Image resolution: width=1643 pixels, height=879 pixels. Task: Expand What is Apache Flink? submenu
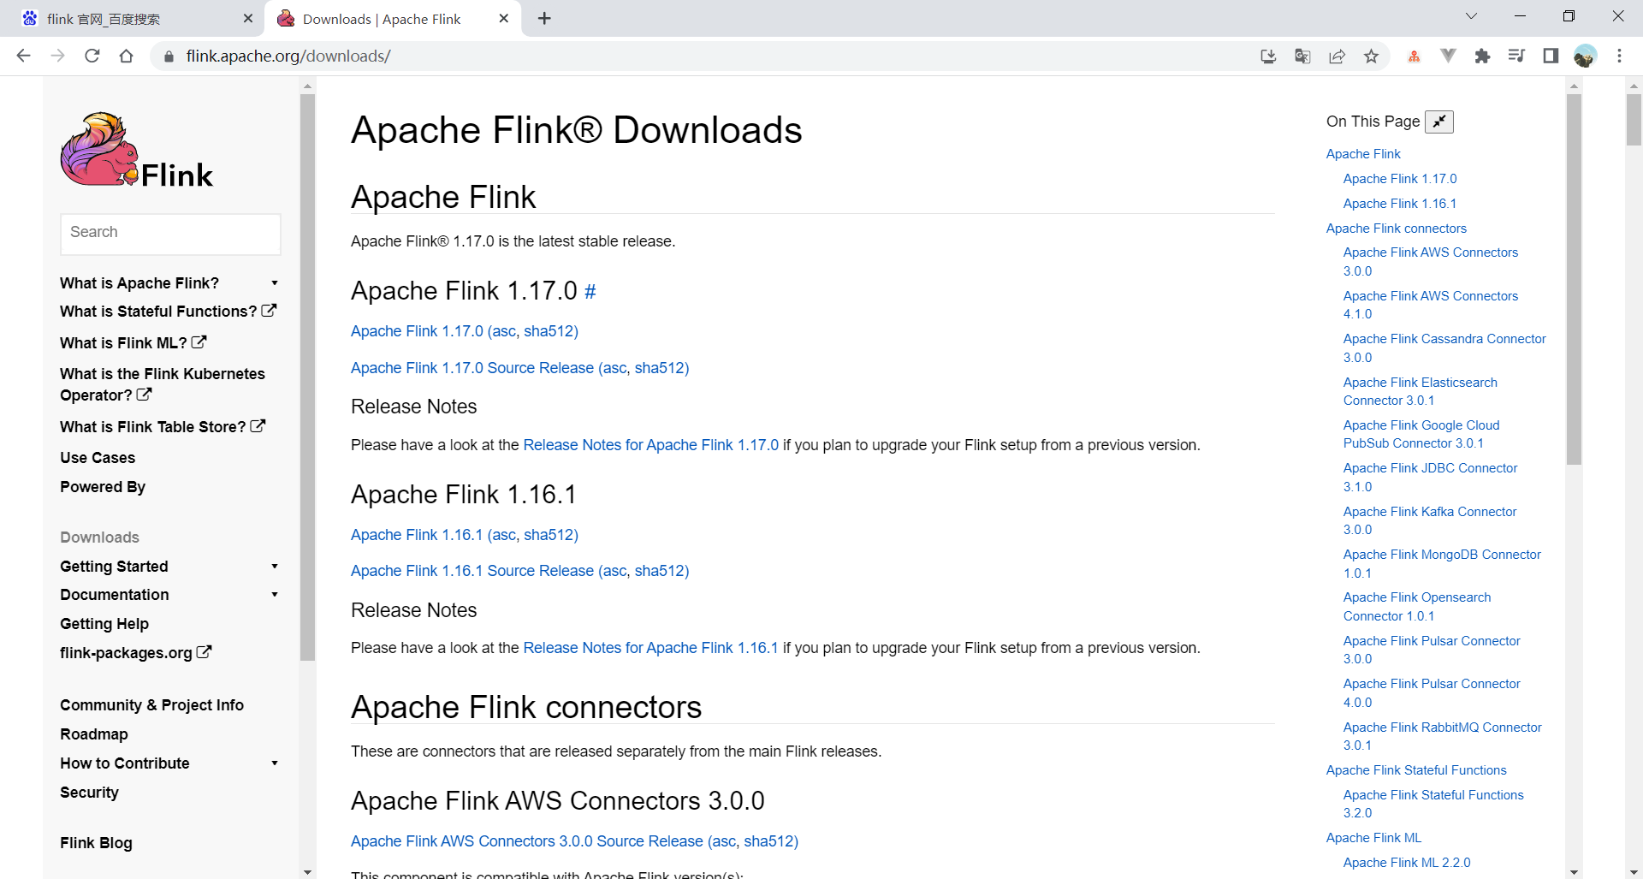[x=275, y=283]
